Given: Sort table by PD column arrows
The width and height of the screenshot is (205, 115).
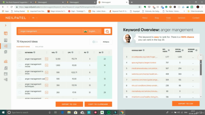Looking at the screenshot, I should [94, 52].
